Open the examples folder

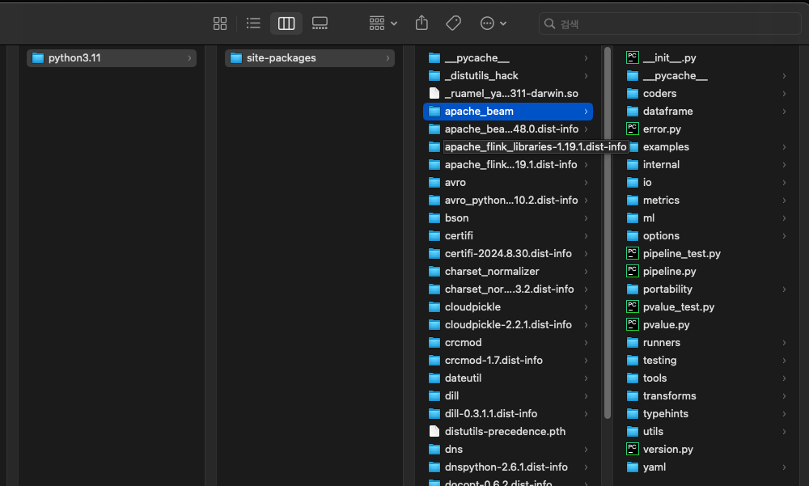click(x=705, y=147)
